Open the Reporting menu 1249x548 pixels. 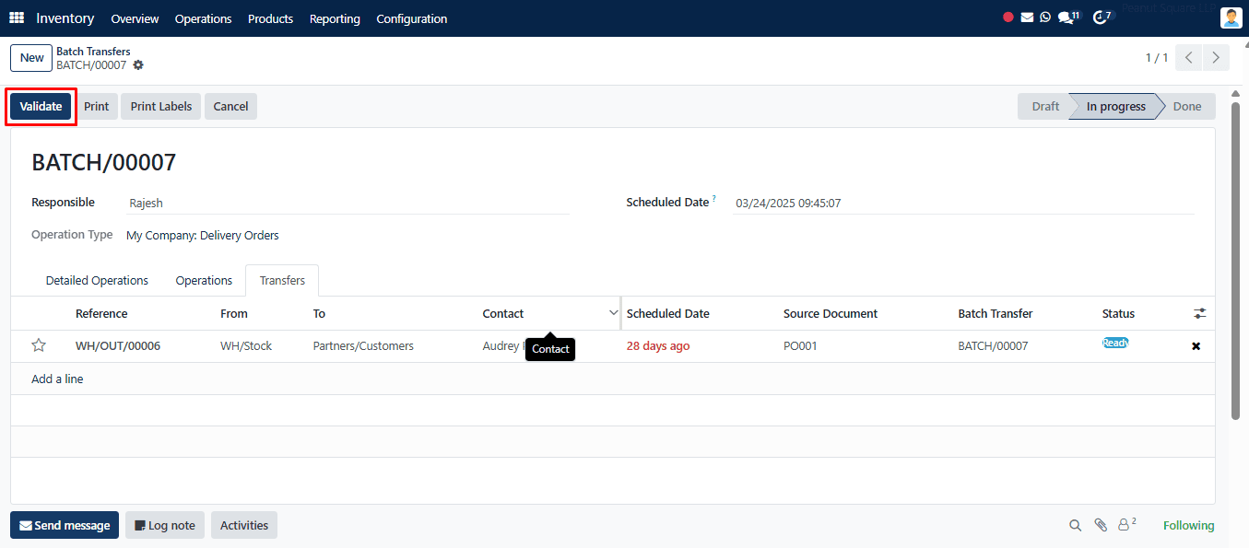335,18
